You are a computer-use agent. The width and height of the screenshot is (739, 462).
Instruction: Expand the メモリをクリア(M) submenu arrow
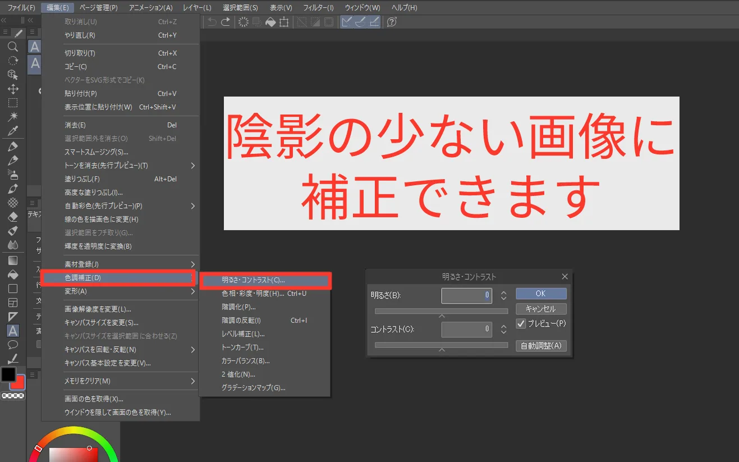(193, 381)
